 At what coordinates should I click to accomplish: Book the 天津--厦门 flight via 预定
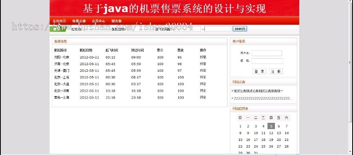tap(203, 71)
